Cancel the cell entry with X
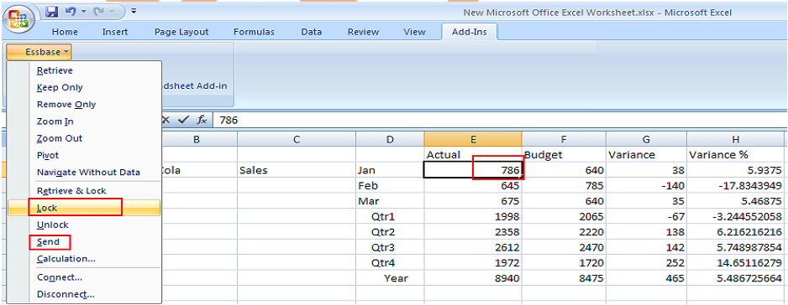788x305 pixels. coord(166,120)
